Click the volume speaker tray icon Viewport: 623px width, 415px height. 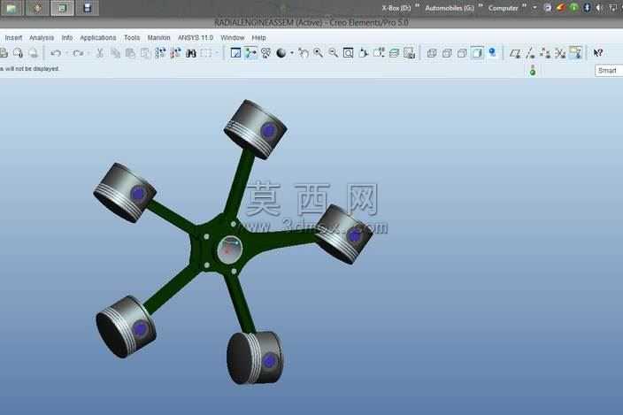click(x=600, y=8)
